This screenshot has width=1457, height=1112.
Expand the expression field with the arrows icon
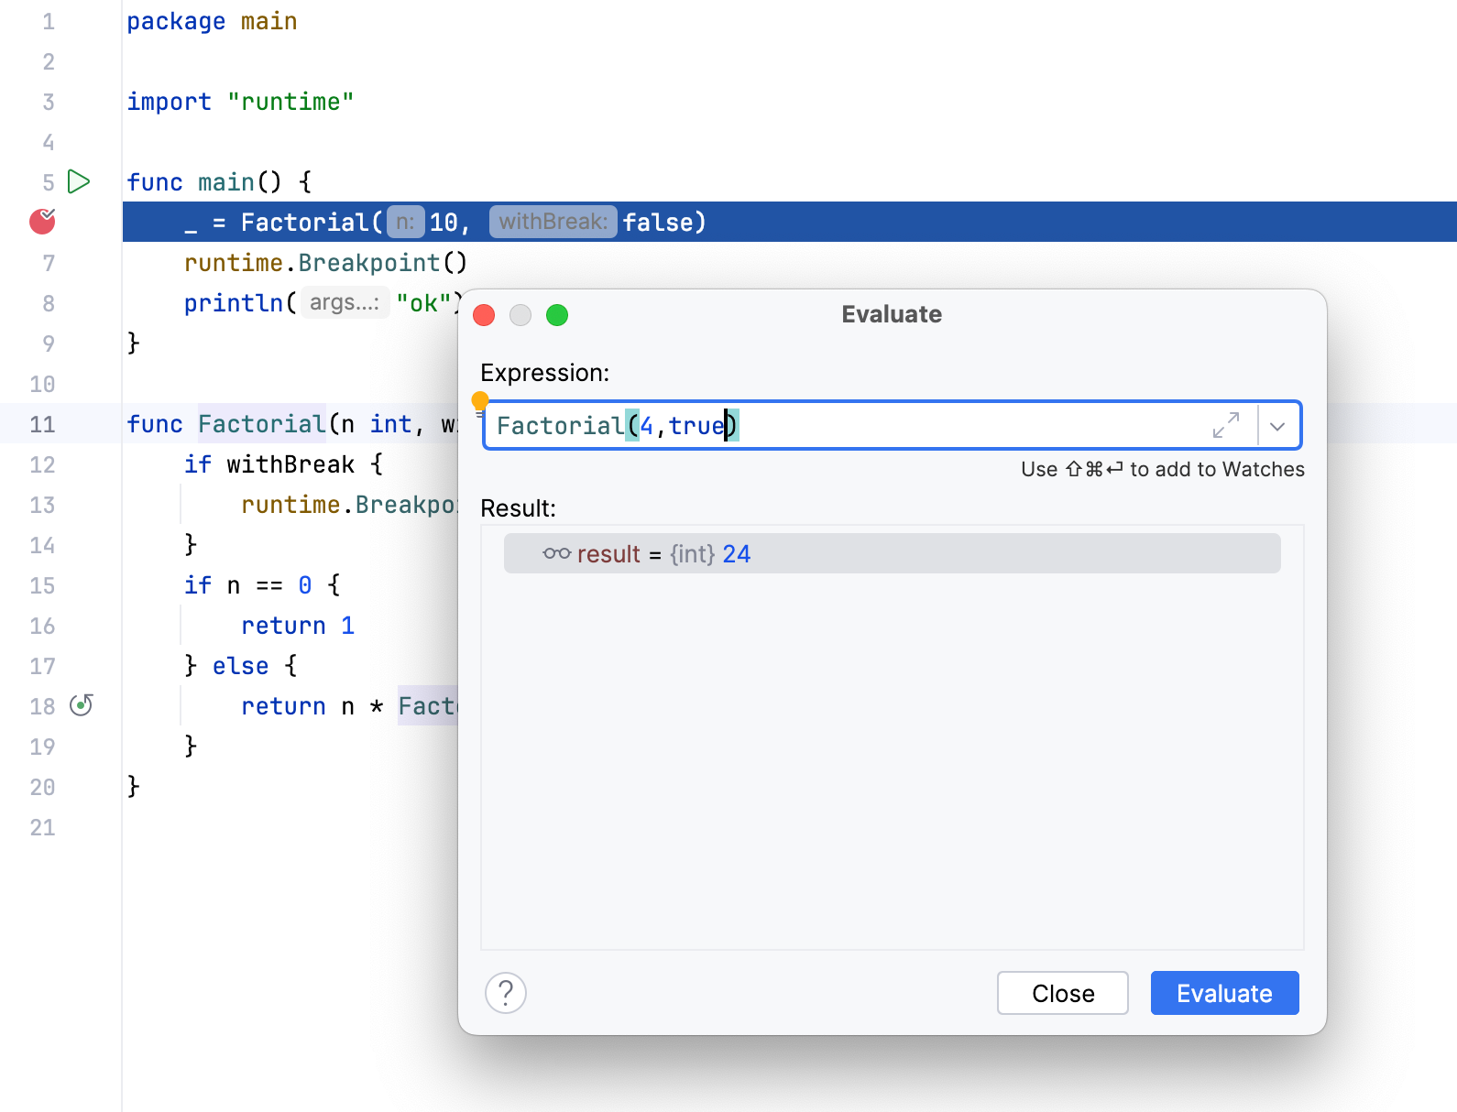pyautogui.click(x=1225, y=425)
